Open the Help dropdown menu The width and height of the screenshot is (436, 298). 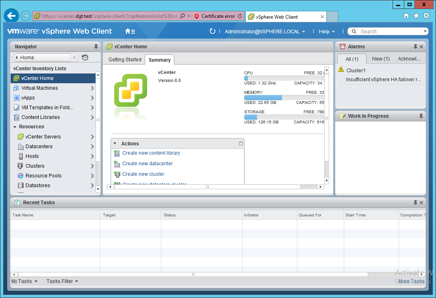326,32
